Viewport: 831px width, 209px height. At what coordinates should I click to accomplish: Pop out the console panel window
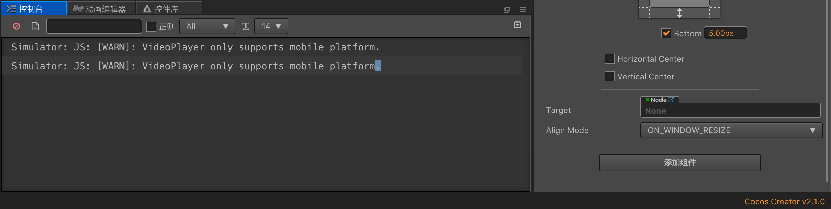(x=506, y=10)
